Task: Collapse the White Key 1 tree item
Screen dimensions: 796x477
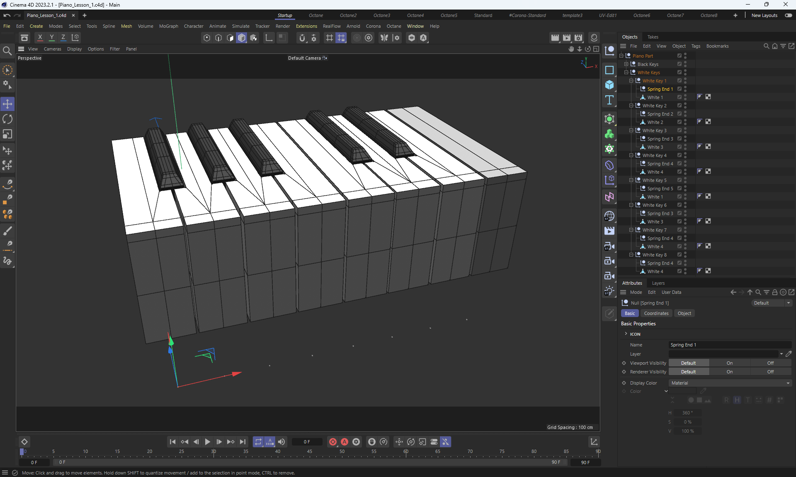Action: pyautogui.click(x=631, y=81)
